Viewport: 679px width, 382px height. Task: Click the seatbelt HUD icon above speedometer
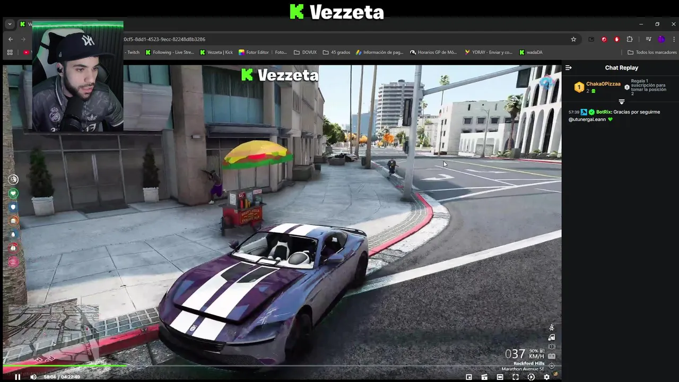552,327
